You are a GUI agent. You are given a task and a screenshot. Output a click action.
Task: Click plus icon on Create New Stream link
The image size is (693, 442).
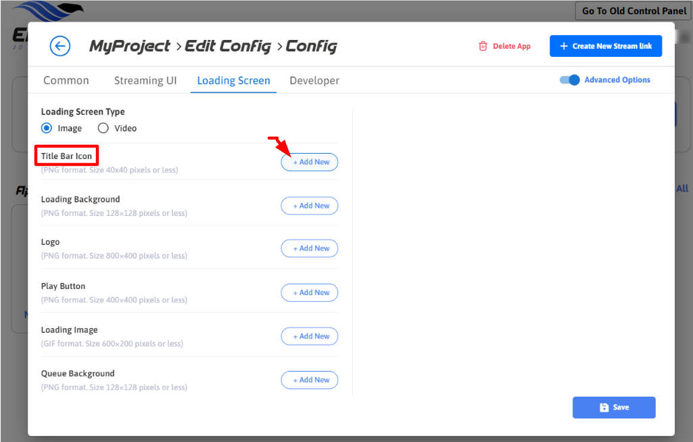click(x=564, y=46)
